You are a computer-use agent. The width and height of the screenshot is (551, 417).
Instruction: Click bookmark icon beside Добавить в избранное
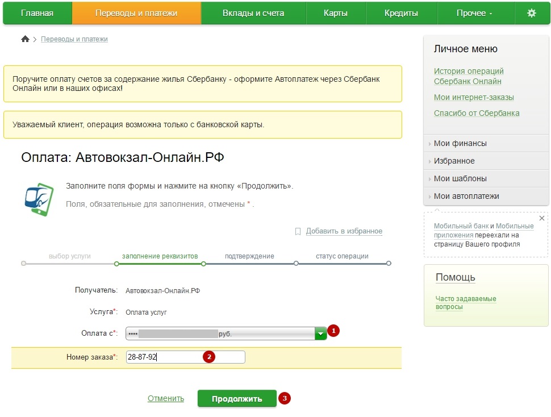[x=298, y=232]
